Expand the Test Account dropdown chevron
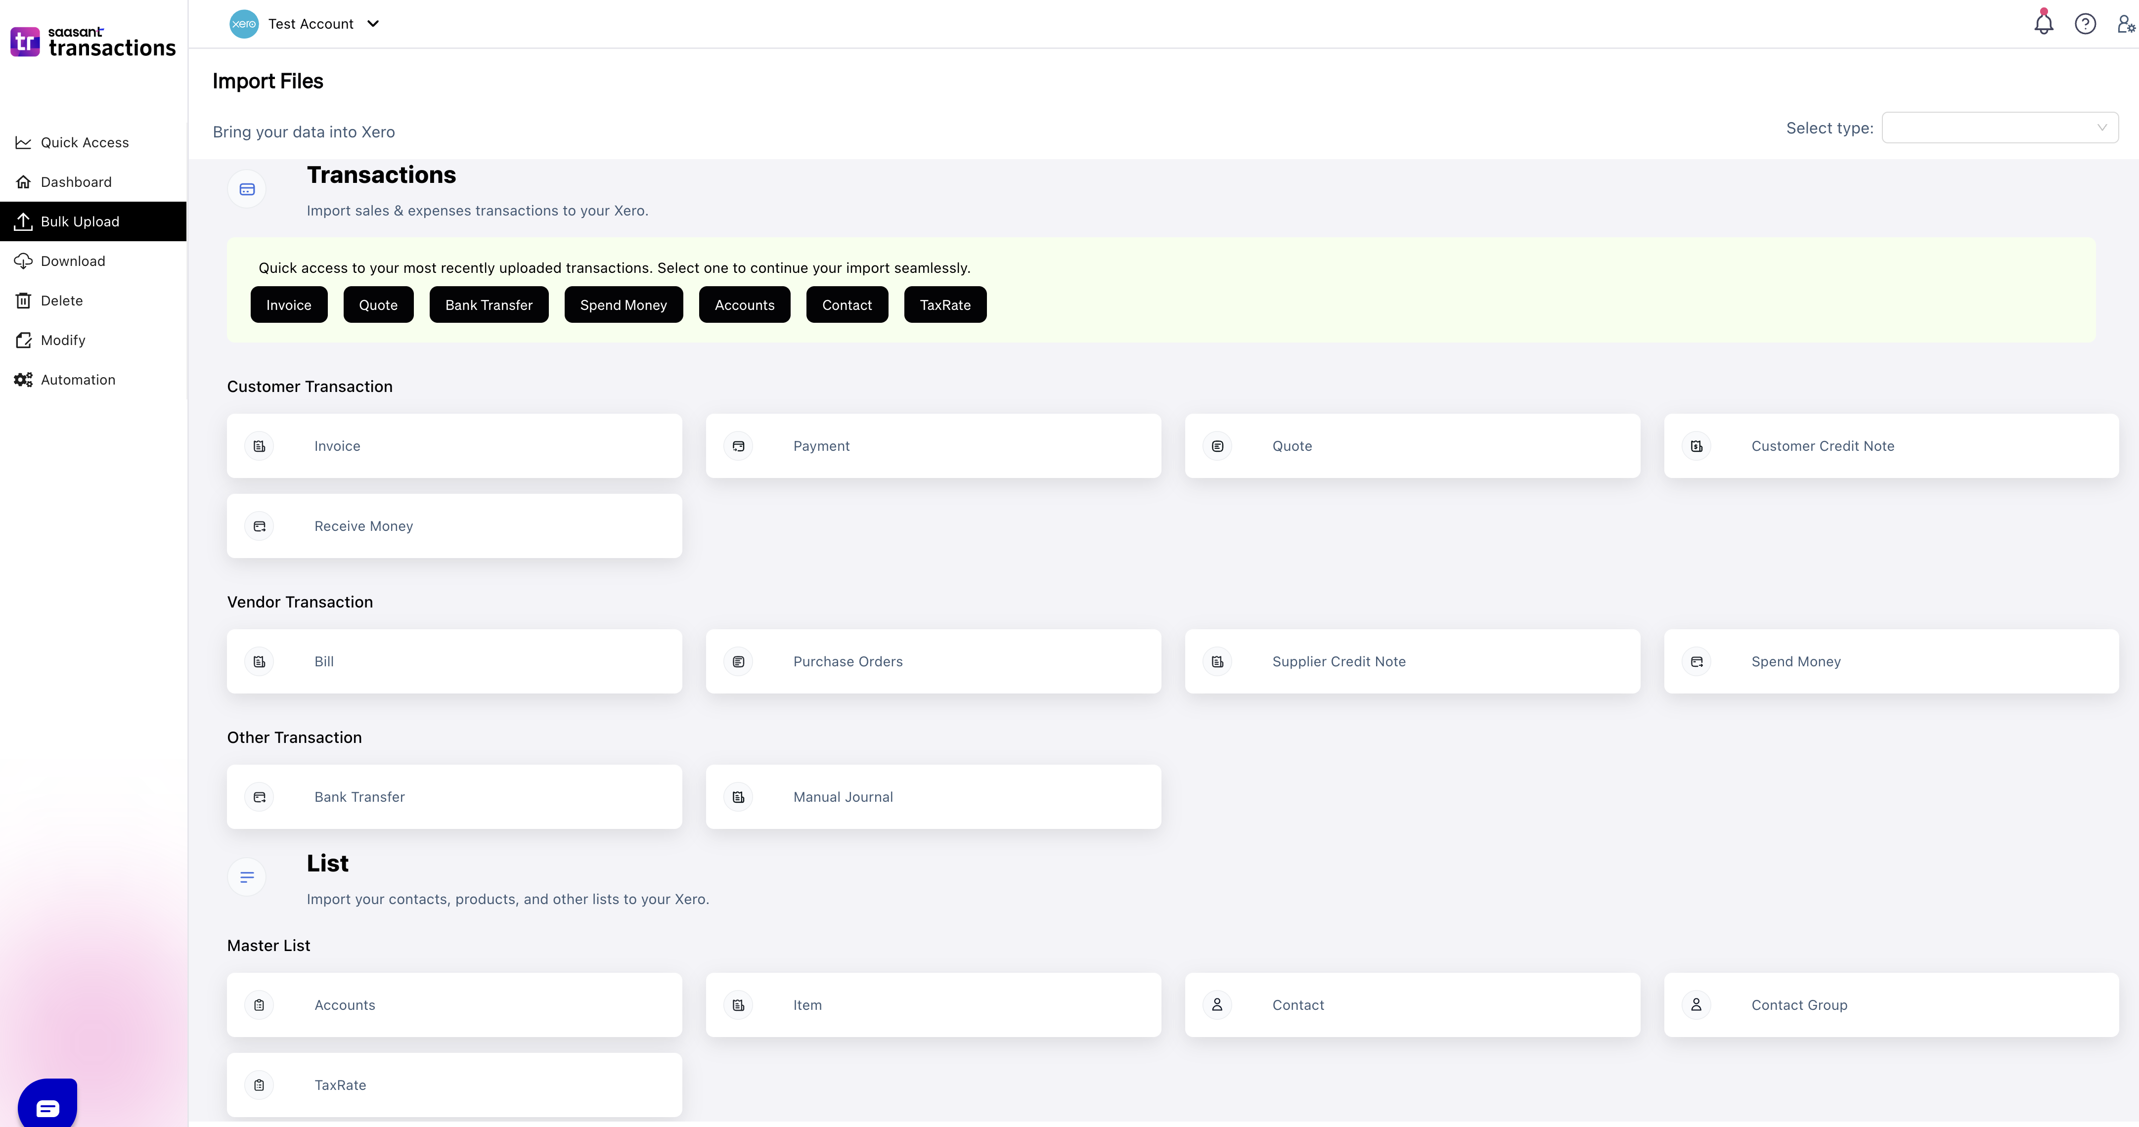 click(373, 24)
